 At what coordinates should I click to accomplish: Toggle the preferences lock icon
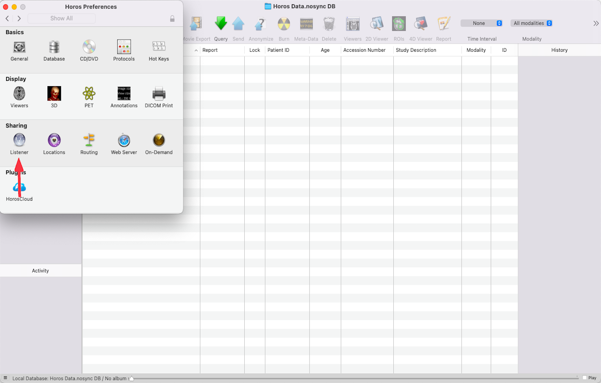pyautogui.click(x=172, y=19)
